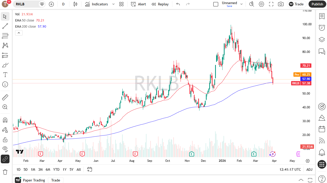Screen dimensions: 327x183
Task: Activate the zoom in tool
Action: pos(5,107)
